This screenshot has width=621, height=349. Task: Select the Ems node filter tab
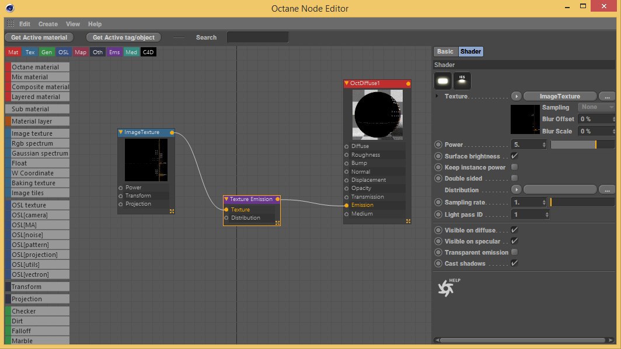(114, 52)
